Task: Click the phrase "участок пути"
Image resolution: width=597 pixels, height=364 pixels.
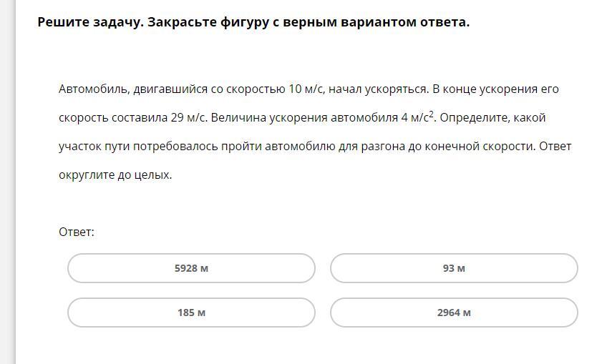Action: 93,147
